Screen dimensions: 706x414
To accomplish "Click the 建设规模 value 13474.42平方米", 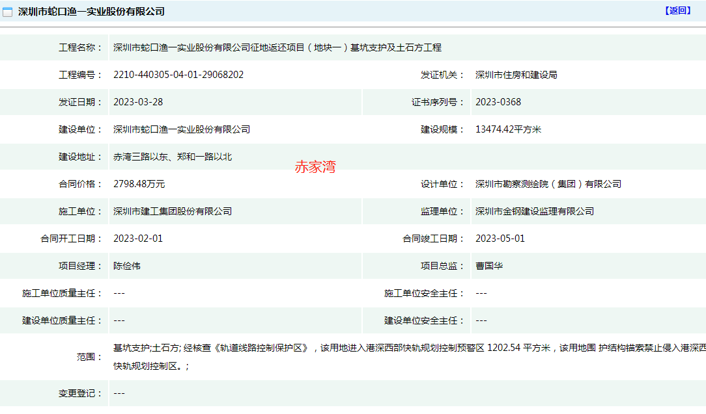I will [x=508, y=129].
